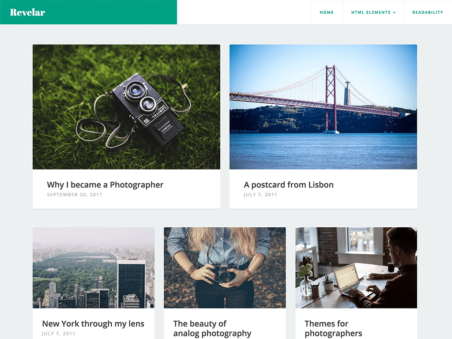The image size is (452, 339).
Task: Go to the Readability page
Action: tap(427, 12)
